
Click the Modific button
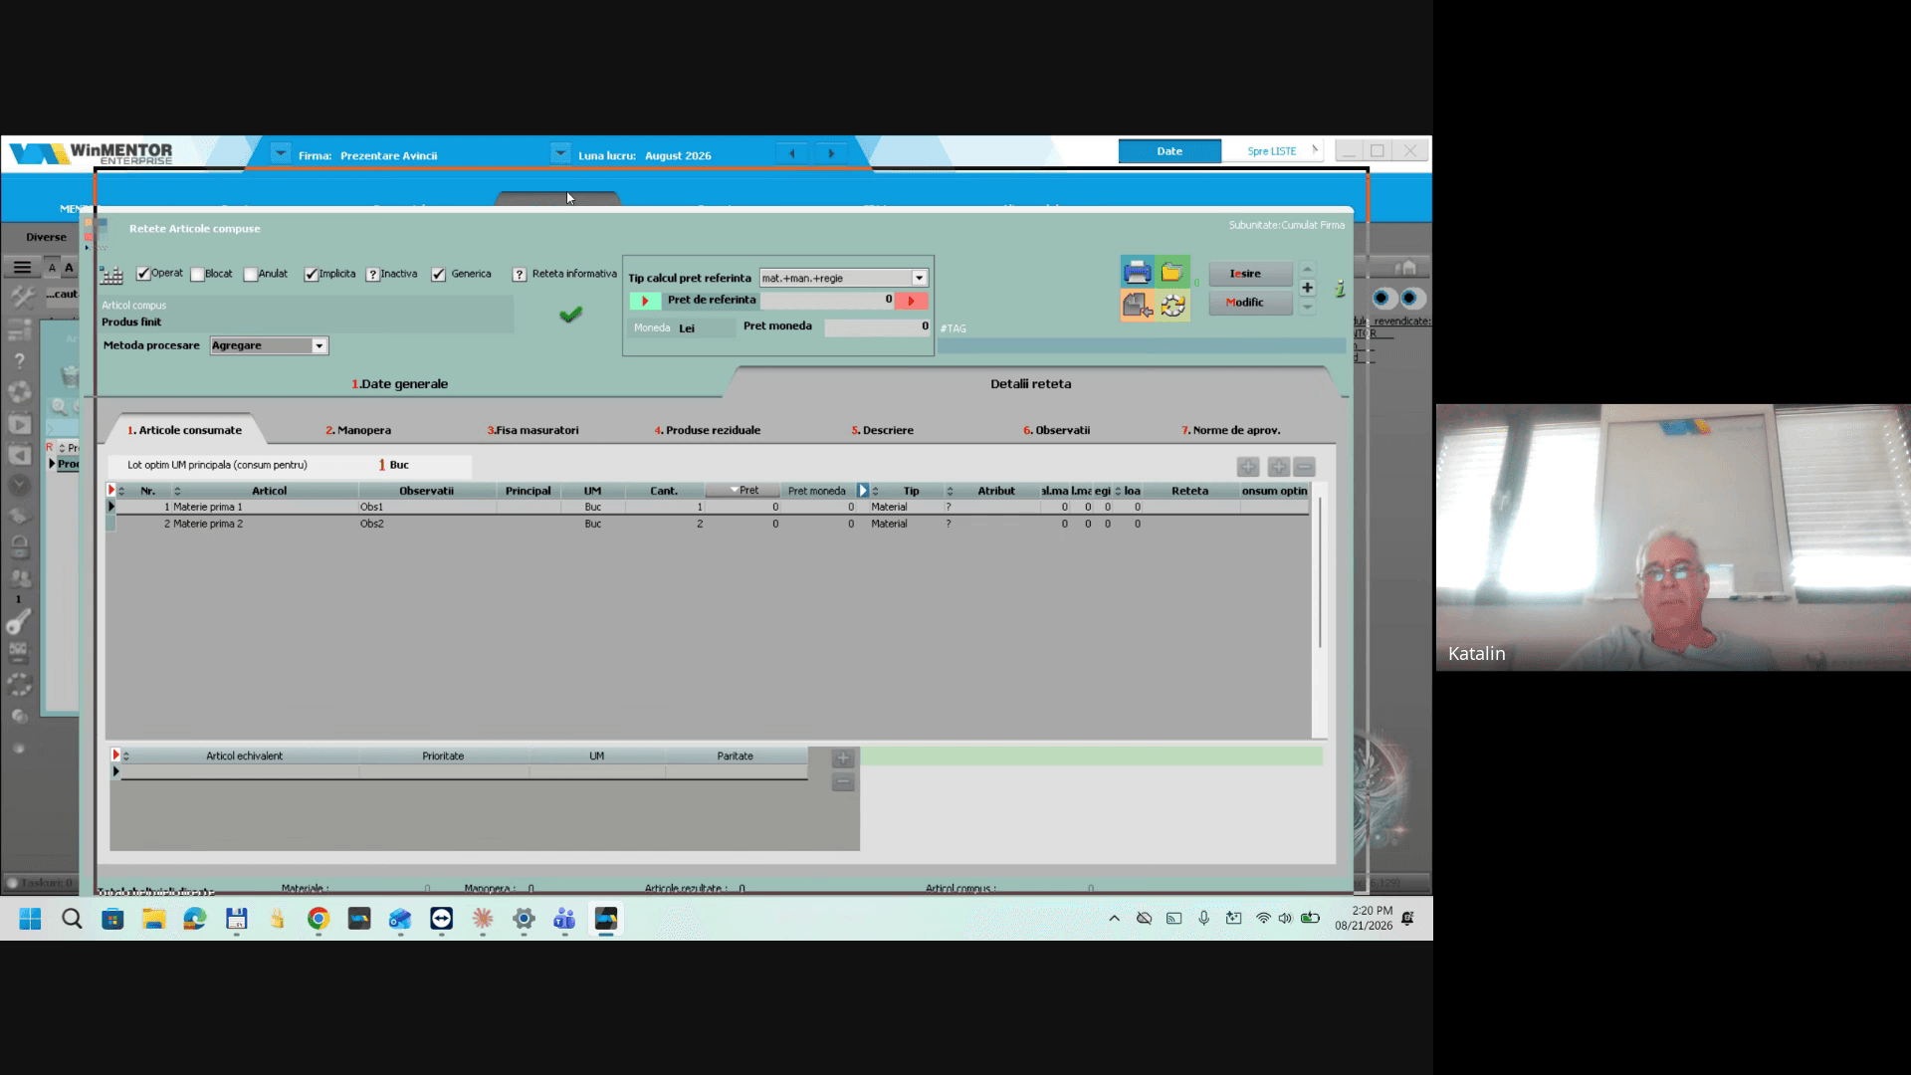click(x=1250, y=303)
